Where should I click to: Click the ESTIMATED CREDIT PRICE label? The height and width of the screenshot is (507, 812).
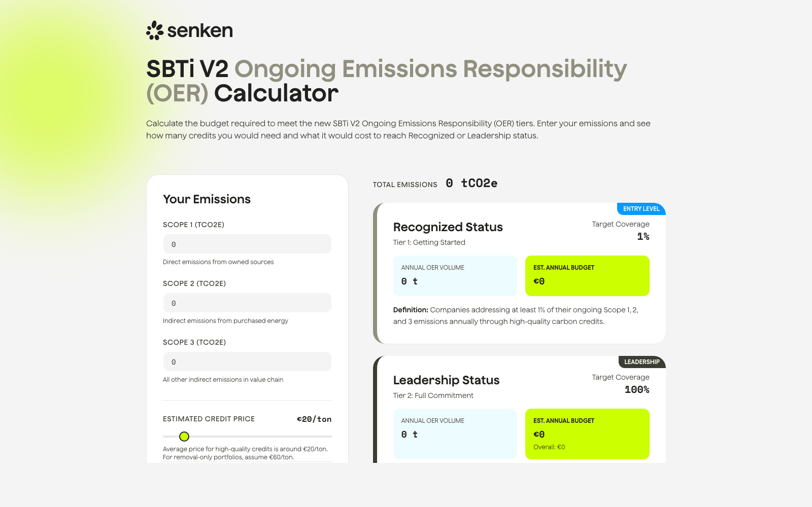click(209, 419)
